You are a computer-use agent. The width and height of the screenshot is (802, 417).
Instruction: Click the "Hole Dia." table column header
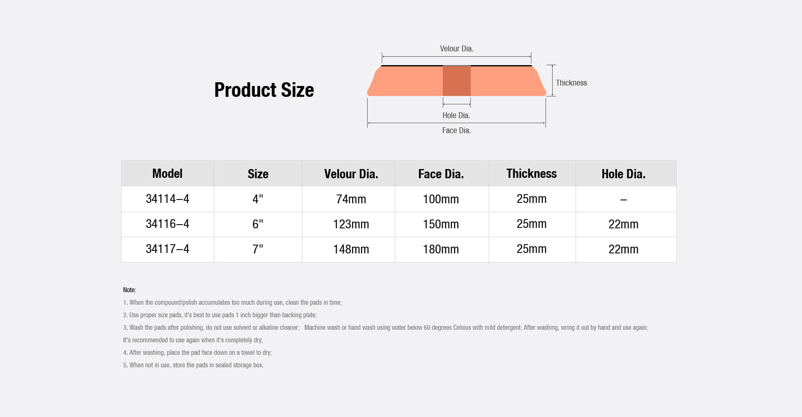pyautogui.click(x=623, y=174)
